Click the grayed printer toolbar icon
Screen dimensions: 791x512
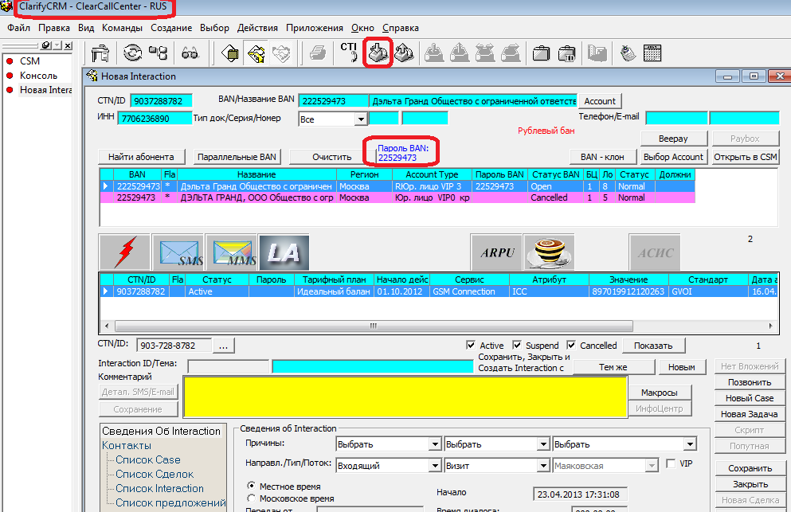pos(317,53)
